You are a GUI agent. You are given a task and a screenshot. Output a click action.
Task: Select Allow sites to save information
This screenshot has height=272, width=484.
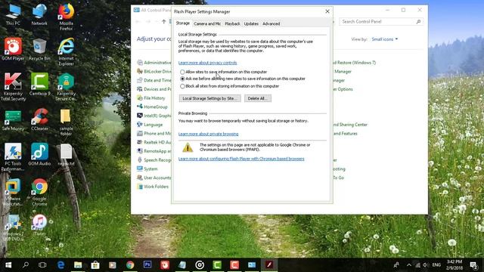[x=182, y=72]
